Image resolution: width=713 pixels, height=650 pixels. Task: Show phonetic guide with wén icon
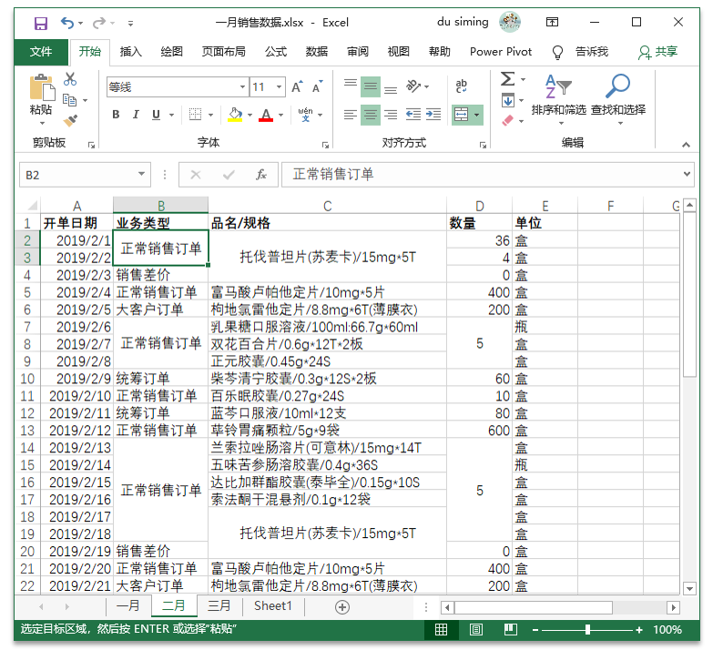tap(306, 115)
